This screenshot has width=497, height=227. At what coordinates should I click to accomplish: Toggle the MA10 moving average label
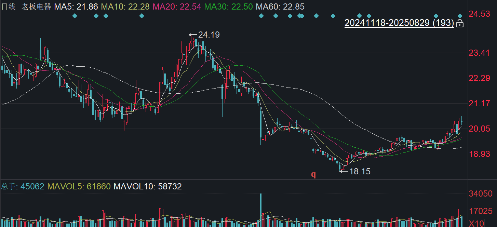tap(125, 6)
